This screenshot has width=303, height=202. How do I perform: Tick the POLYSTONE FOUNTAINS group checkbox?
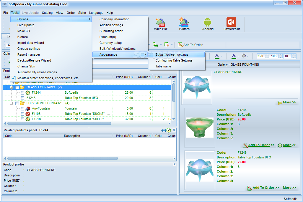click(17, 103)
